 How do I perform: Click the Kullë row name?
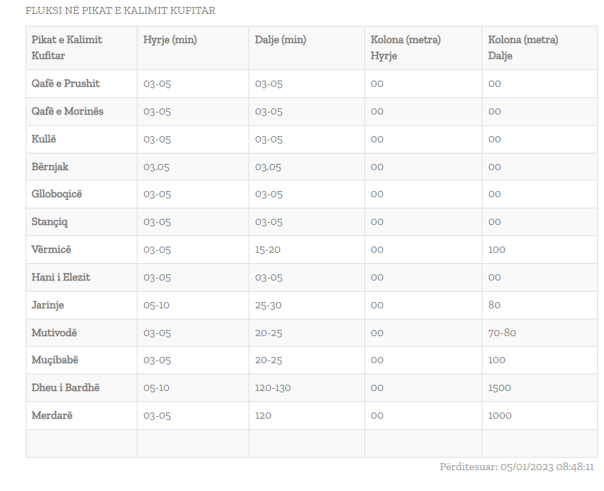pos(44,139)
